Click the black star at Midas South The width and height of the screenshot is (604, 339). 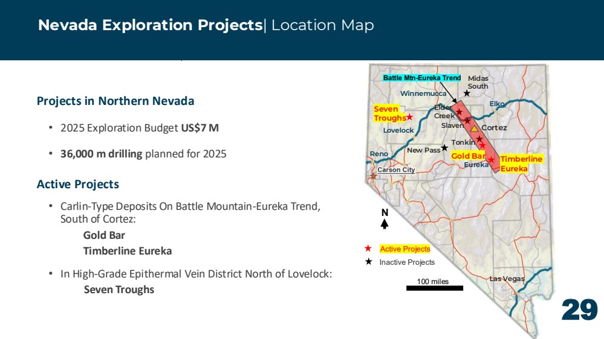(x=467, y=93)
